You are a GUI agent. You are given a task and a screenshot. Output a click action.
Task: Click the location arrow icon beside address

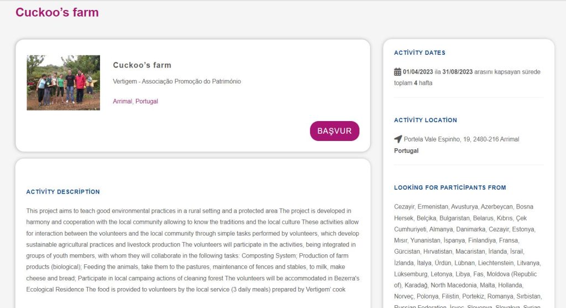tap(398, 139)
